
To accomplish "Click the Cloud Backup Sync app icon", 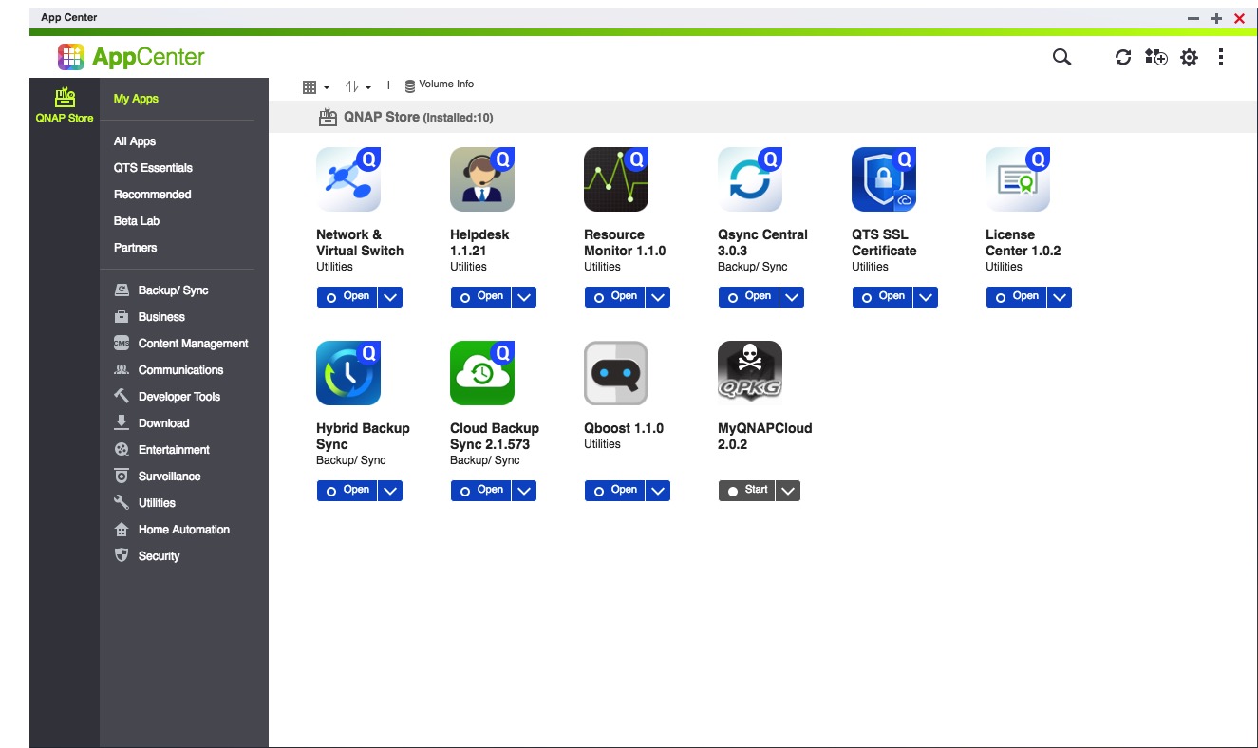I will click(482, 373).
